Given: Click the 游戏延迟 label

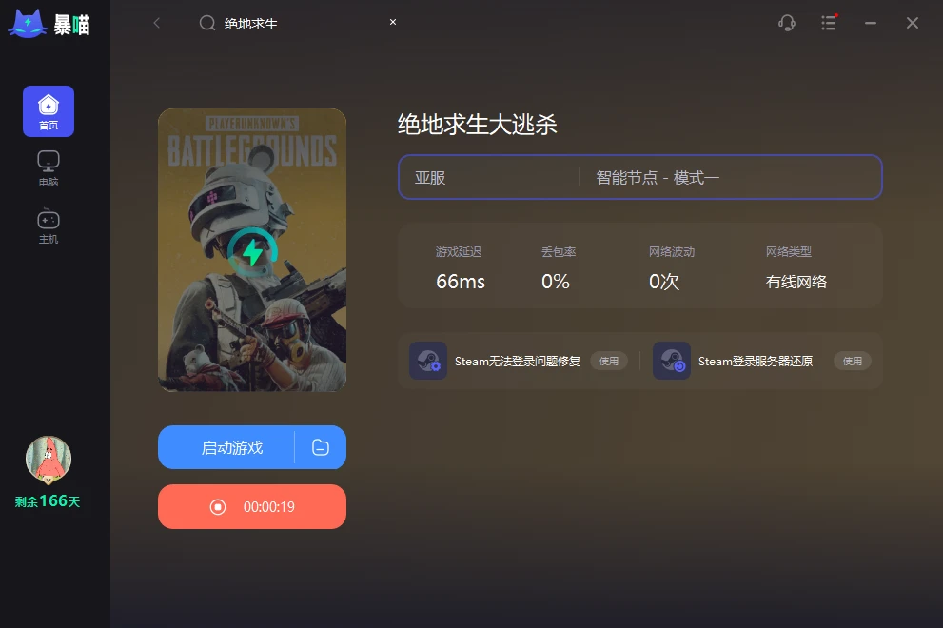Looking at the screenshot, I should [x=459, y=251].
